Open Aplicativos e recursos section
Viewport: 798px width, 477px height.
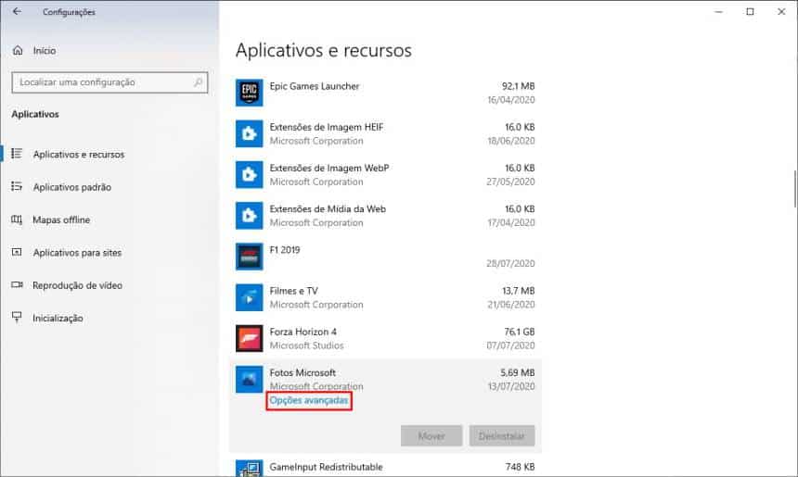click(78, 155)
